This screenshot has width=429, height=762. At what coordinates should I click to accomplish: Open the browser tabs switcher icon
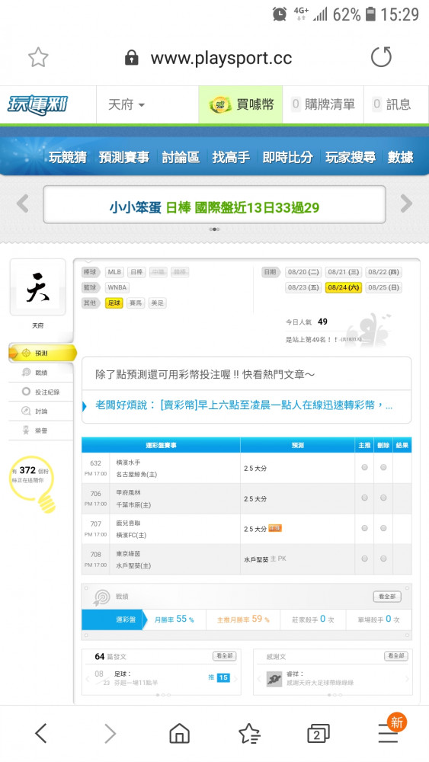[x=319, y=733]
